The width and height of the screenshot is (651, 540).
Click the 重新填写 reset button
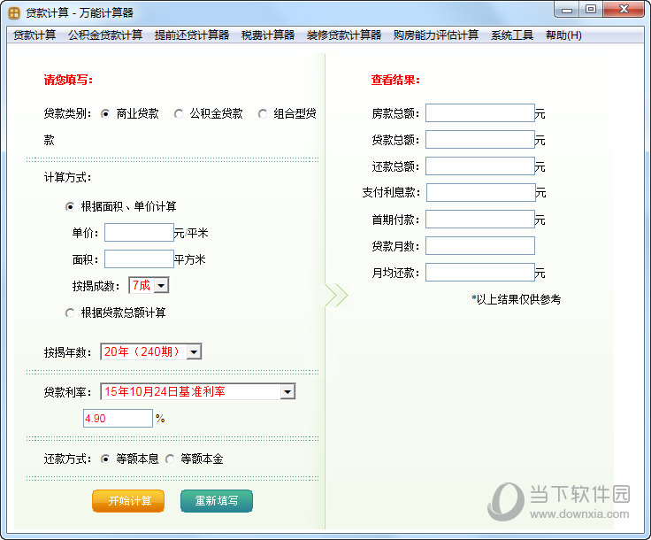pos(217,501)
